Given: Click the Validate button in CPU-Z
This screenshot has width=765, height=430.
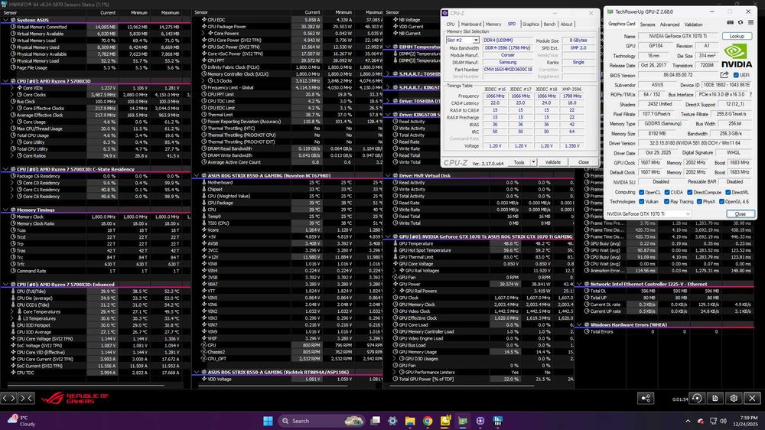Looking at the screenshot, I should (552, 162).
